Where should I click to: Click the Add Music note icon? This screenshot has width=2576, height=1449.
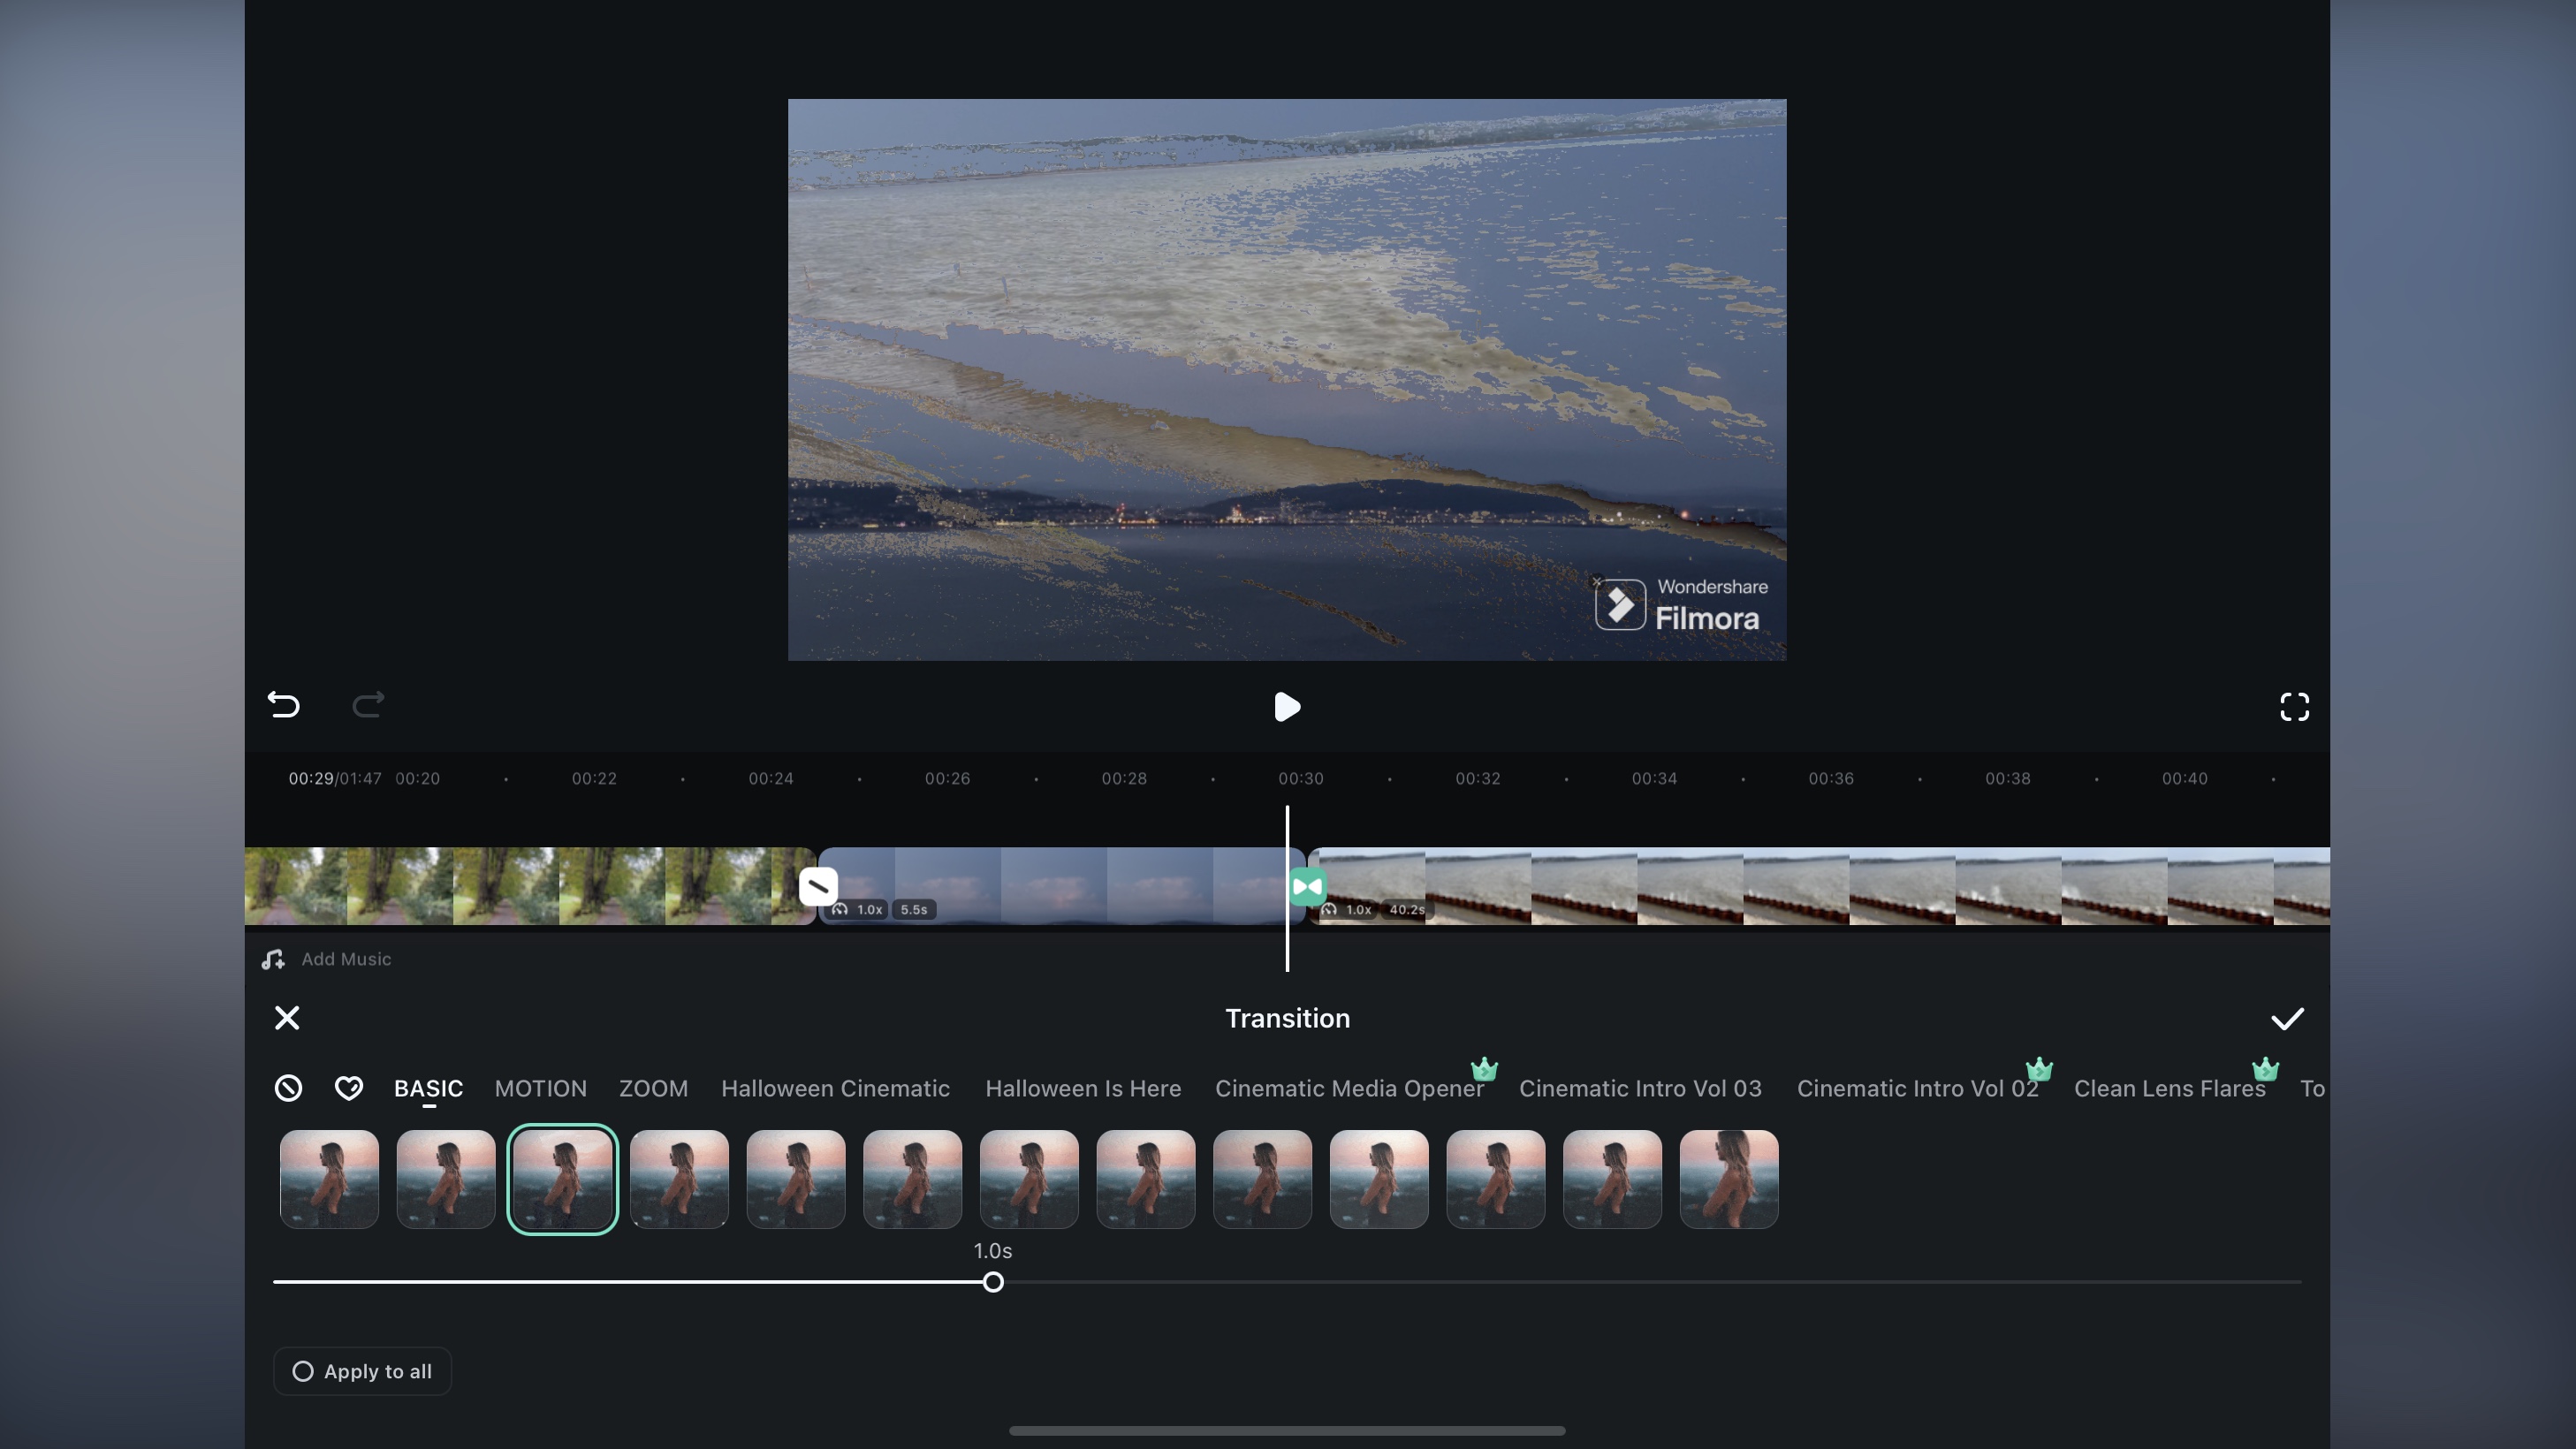[x=272, y=957]
